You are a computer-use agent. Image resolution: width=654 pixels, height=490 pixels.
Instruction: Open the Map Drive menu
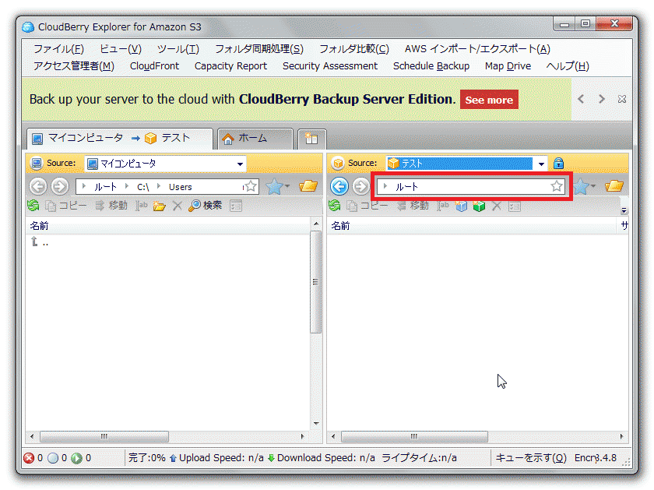(508, 66)
